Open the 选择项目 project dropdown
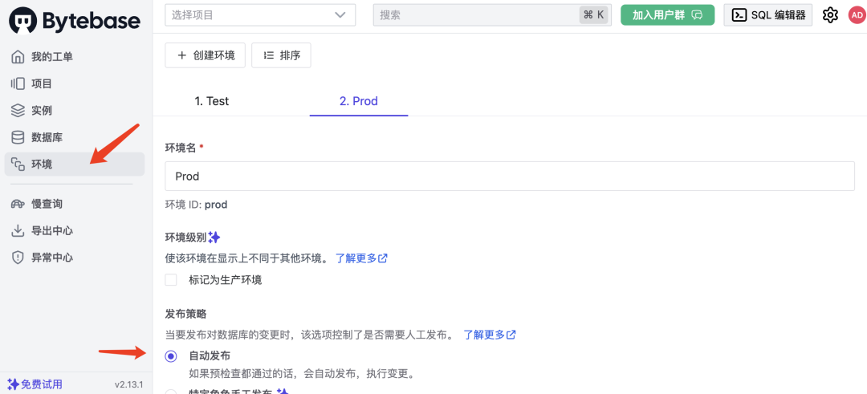This screenshot has width=867, height=394. coord(260,15)
